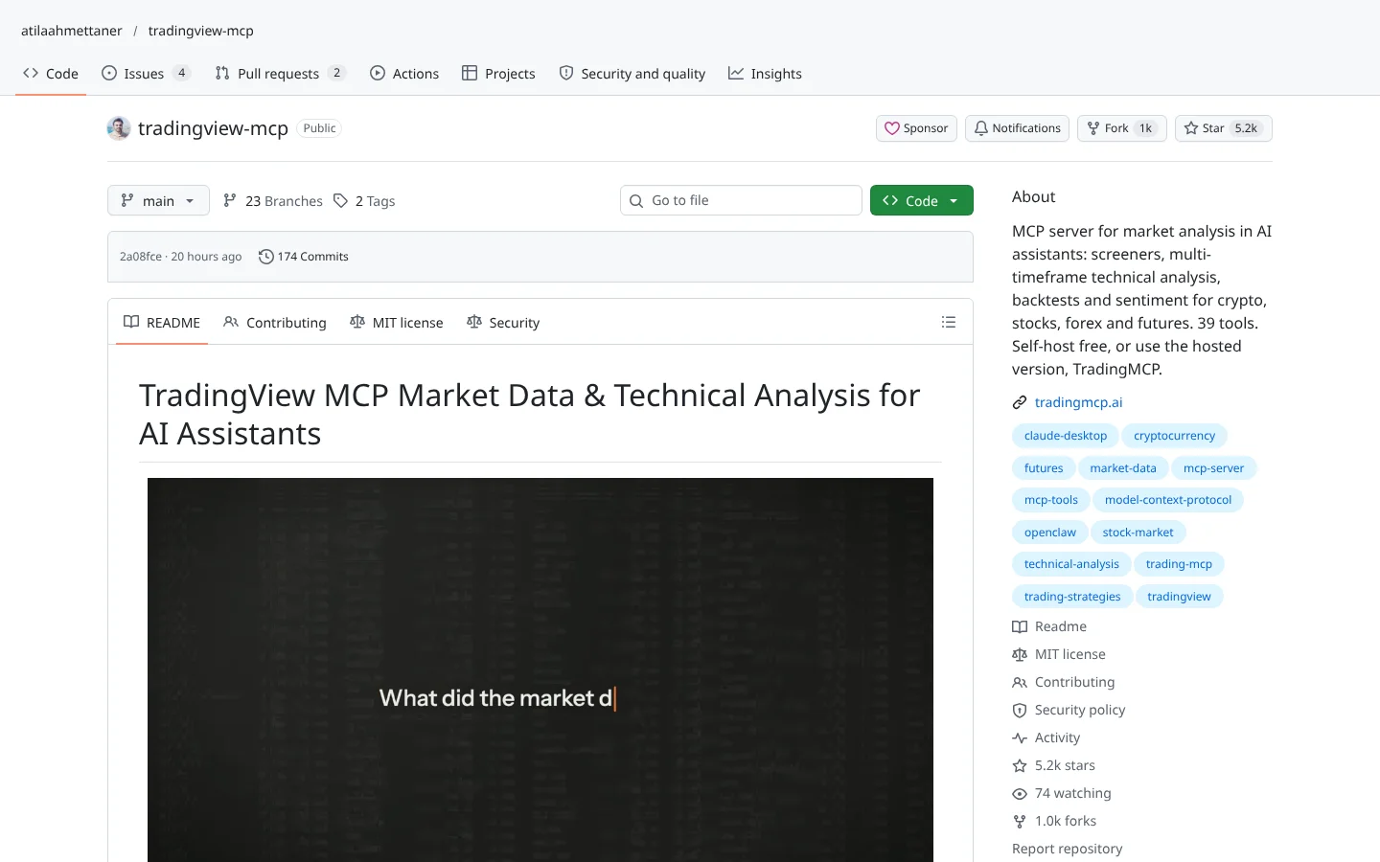Screen dimensions: 1380x862
Task: Expand the main branch dropdown
Action: (x=158, y=200)
